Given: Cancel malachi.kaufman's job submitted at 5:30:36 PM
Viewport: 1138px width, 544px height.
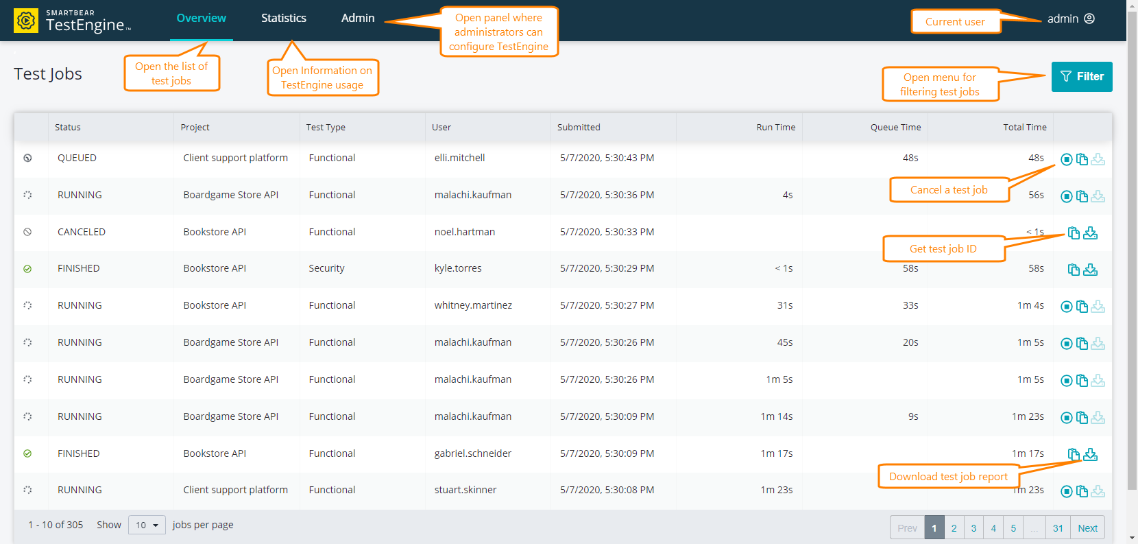Looking at the screenshot, I should click(1066, 196).
